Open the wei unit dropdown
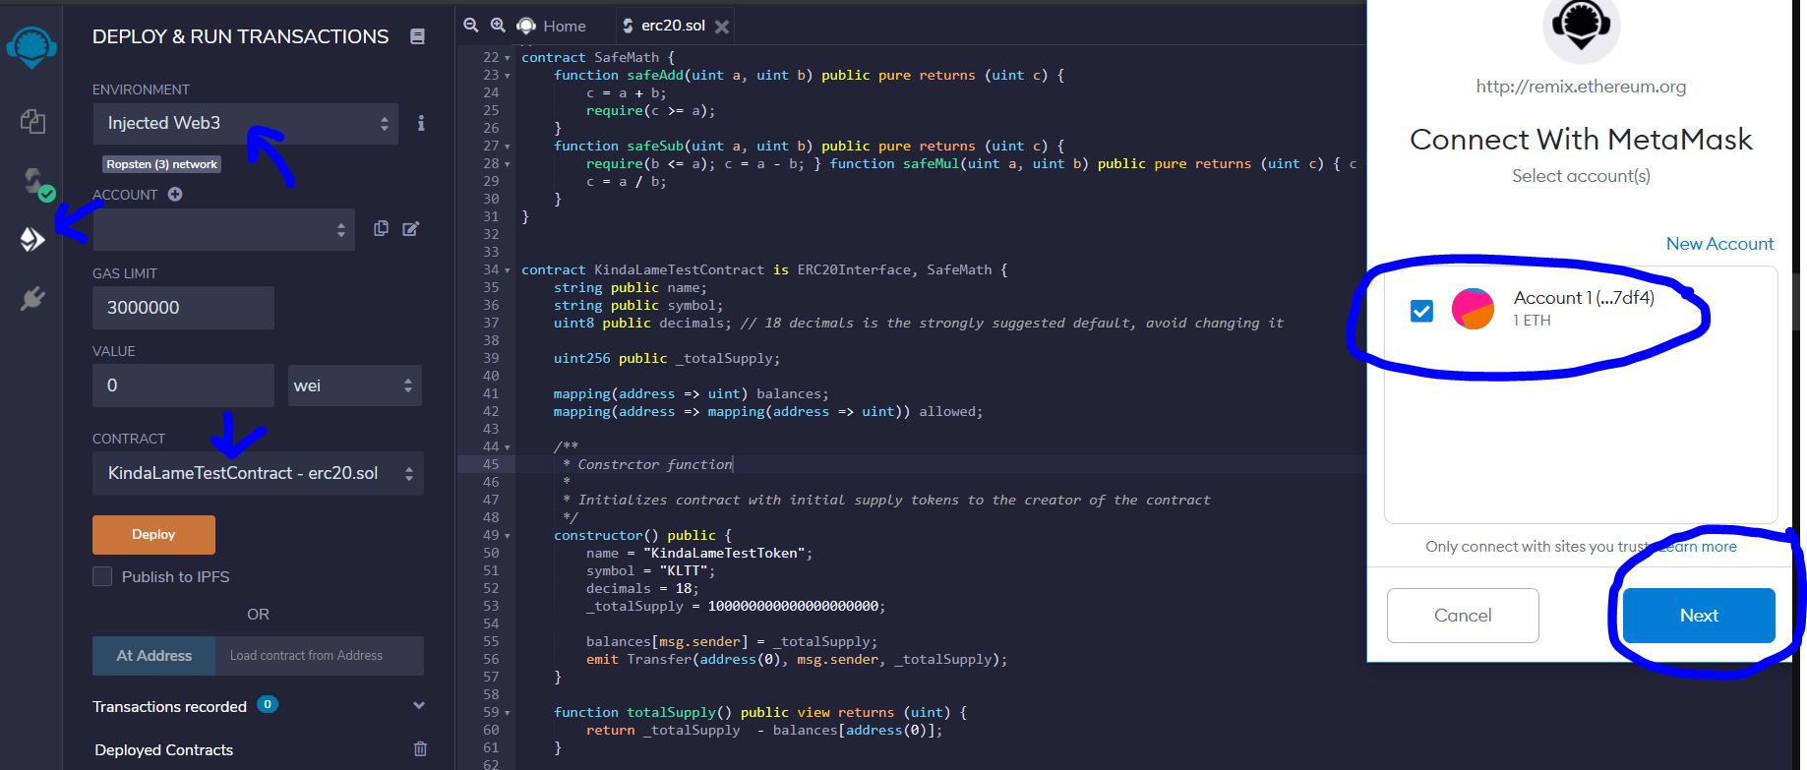The image size is (1807, 770). (x=354, y=385)
